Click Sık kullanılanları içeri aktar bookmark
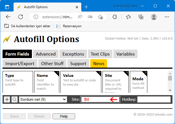175x124 pixels. (27, 26)
